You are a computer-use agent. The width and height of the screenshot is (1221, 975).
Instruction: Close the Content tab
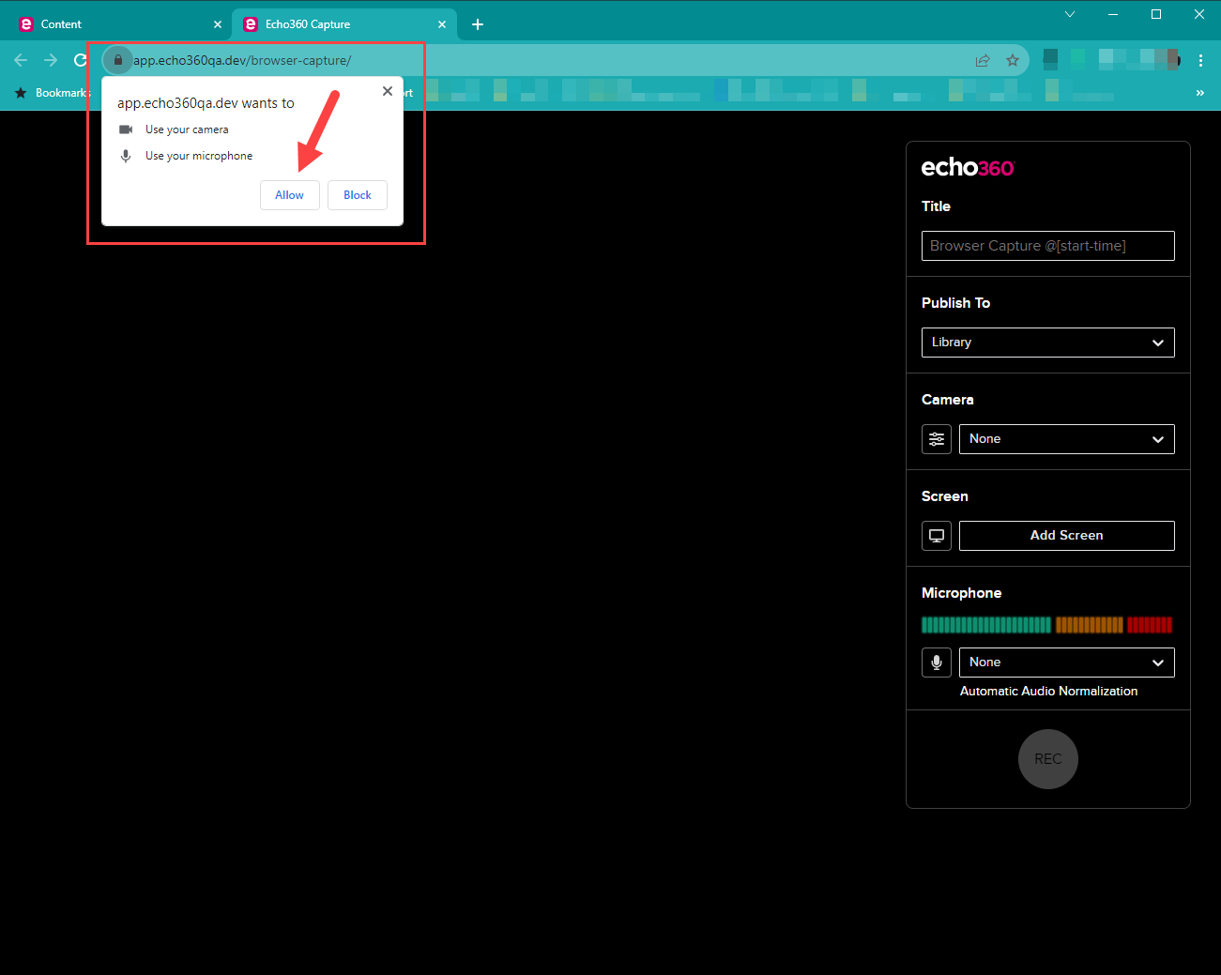point(218,24)
